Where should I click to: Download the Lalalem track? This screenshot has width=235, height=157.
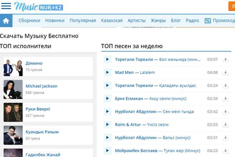225,72
